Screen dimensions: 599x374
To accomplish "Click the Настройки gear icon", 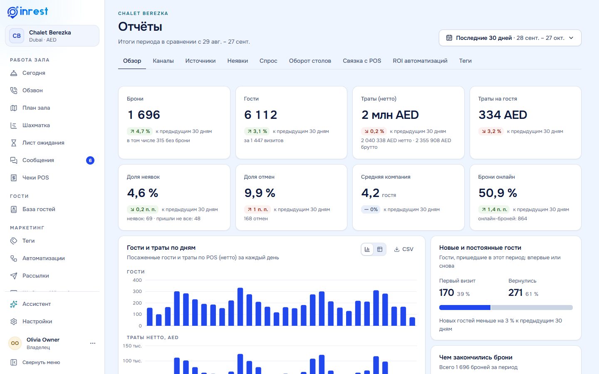I will point(14,322).
